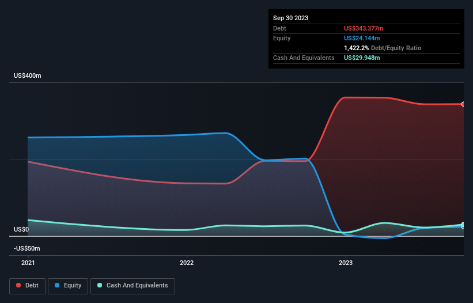This screenshot has width=473, height=303.
Task: Click the 2023 x-axis label
Action: (346, 263)
